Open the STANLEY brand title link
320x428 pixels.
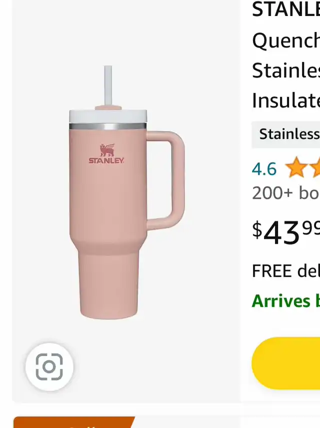[x=286, y=9]
